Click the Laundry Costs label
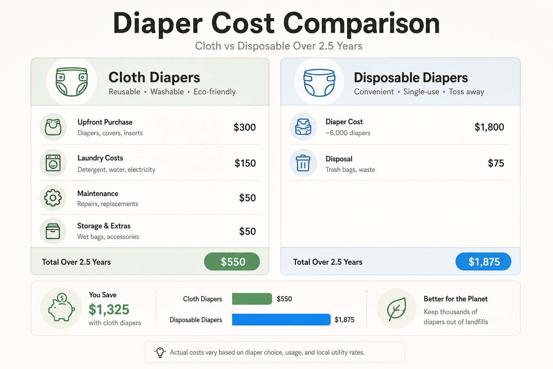 100,158
